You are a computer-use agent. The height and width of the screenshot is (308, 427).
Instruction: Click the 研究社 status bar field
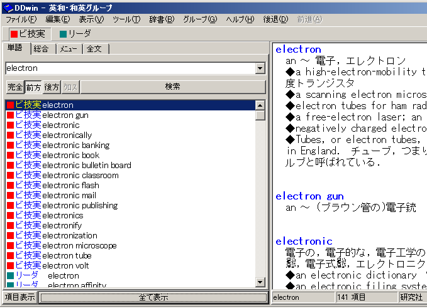[x=413, y=297]
